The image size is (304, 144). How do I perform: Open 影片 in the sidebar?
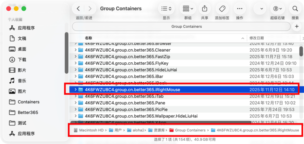[x=22, y=70]
